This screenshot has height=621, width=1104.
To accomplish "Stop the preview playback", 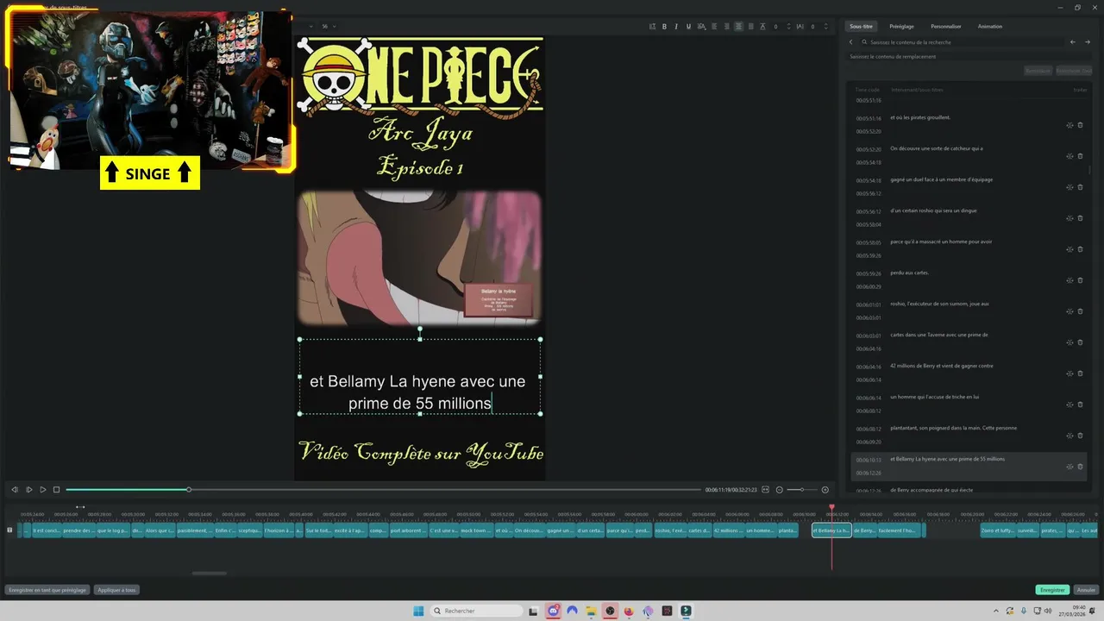I will click(x=56, y=490).
